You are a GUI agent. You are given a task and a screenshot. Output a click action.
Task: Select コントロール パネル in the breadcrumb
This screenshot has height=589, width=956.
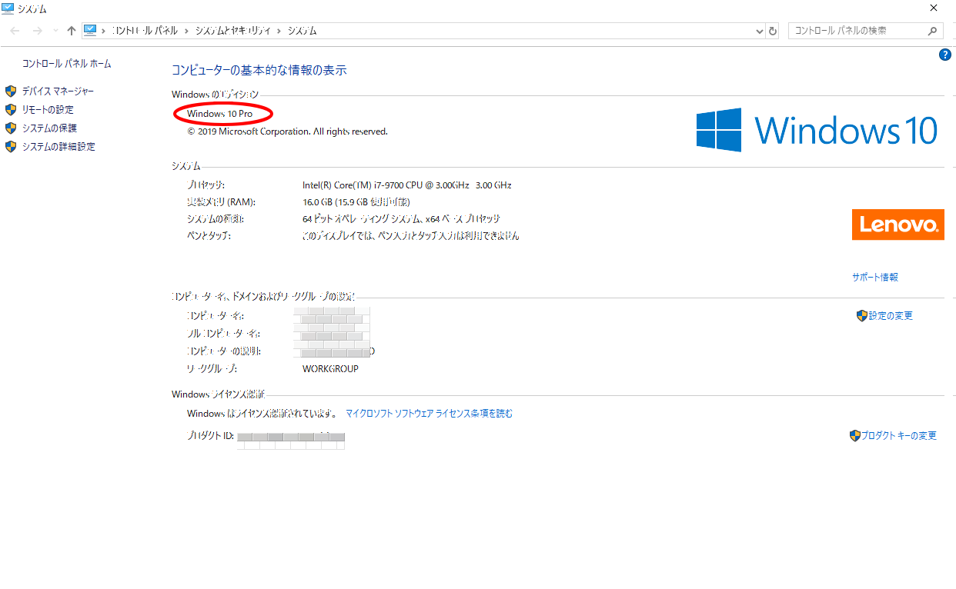pyautogui.click(x=145, y=31)
